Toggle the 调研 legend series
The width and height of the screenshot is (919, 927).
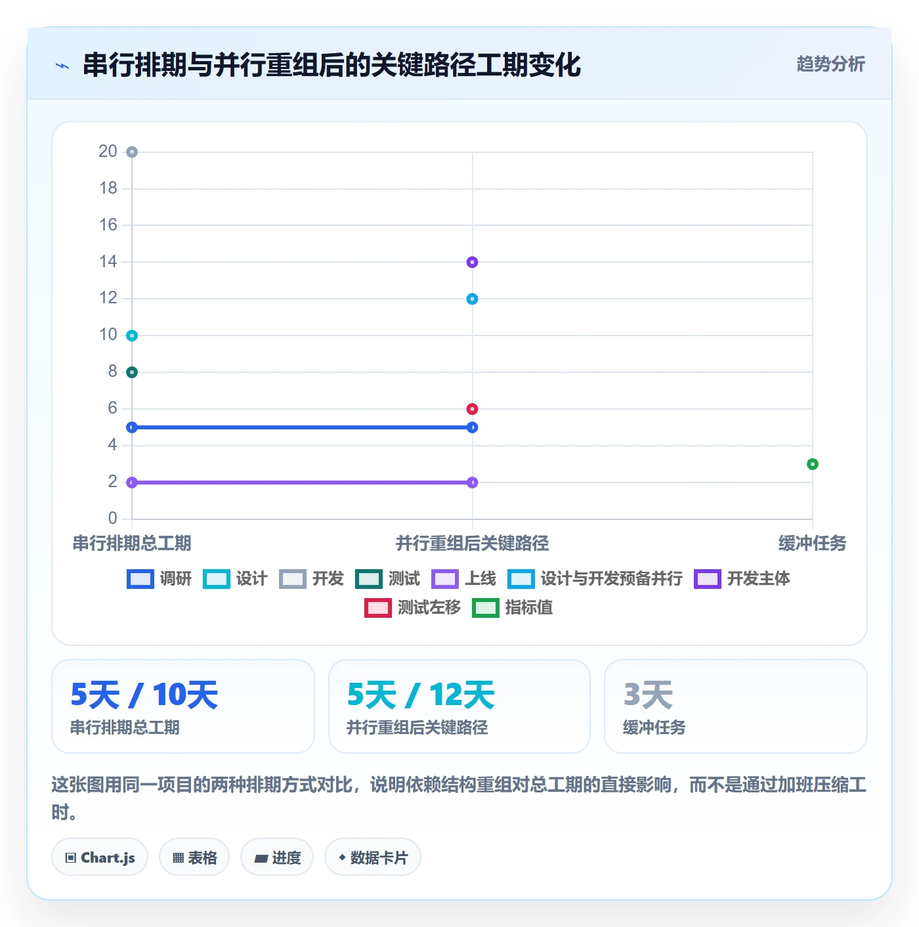pyautogui.click(x=160, y=578)
